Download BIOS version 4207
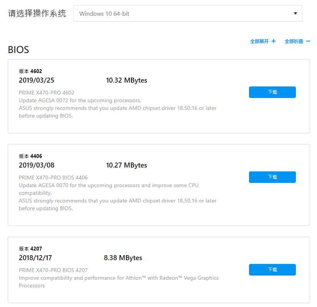Screen dimensions: 317x307 tap(272, 270)
